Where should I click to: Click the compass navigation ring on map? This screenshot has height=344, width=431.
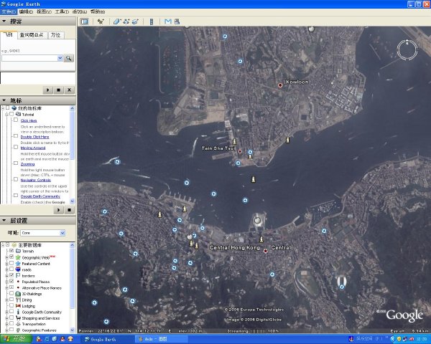point(407,50)
